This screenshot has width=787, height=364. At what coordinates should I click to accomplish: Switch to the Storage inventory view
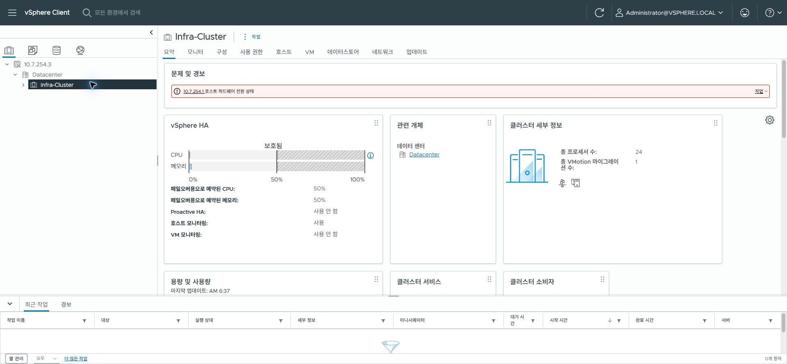[57, 50]
